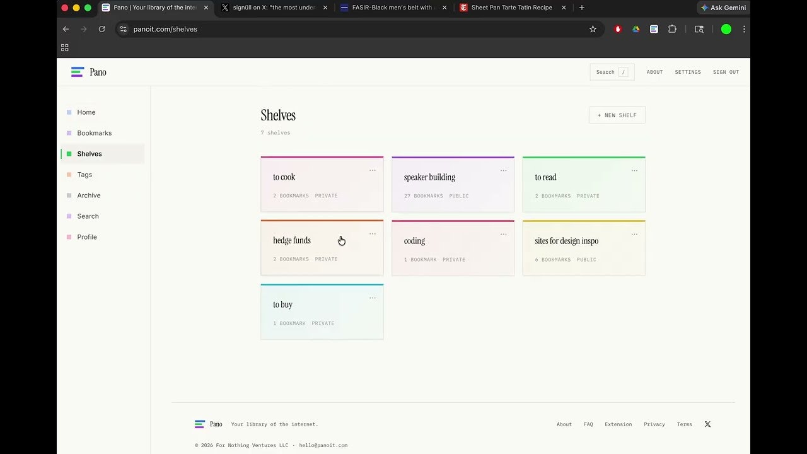Open Profile in the sidebar
Viewport: 807px width, 454px height.
pyautogui.click(x=103, y=237)
